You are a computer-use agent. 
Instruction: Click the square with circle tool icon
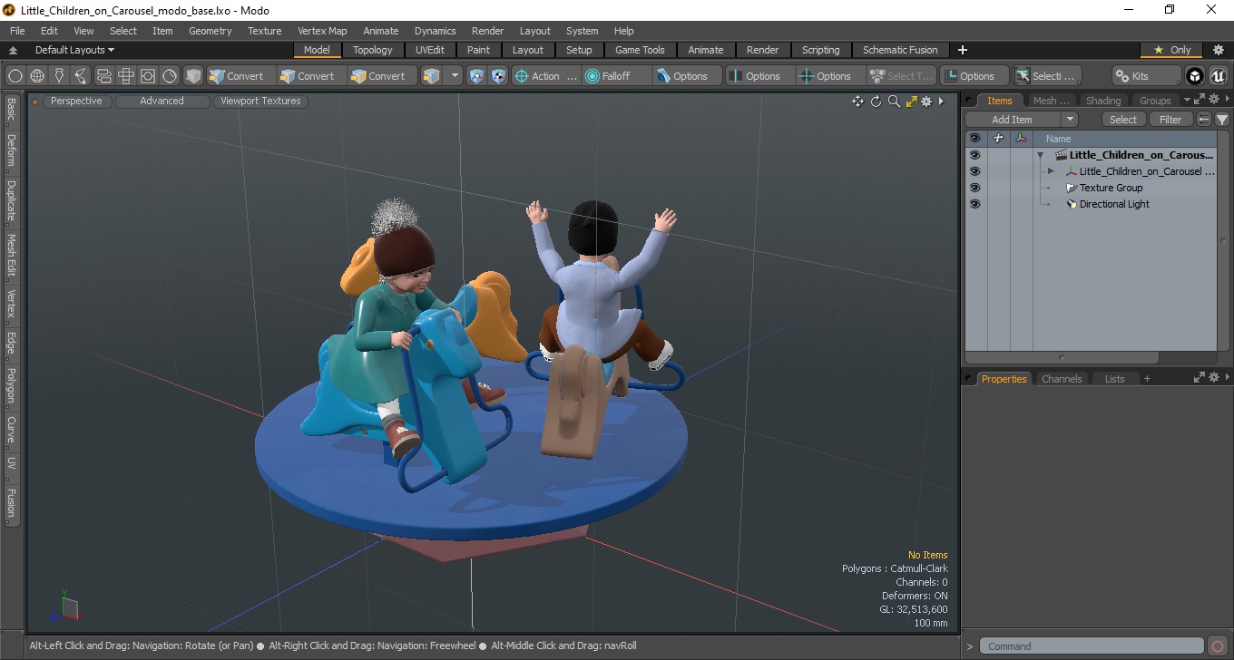point(147,76)
